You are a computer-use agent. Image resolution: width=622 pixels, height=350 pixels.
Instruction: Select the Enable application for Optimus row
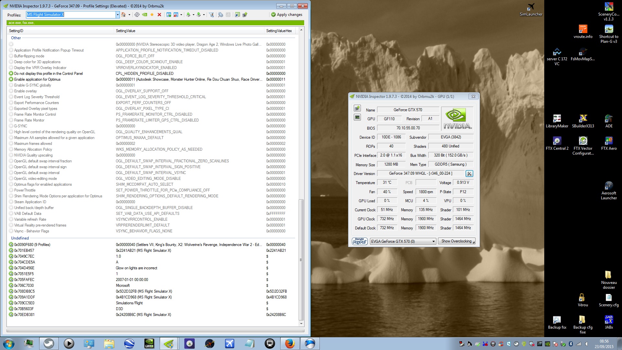coord(152,79)
